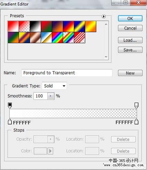The height and width of the screenshot is (170, 147).
Task: Open the Gradient Type Solid dropdown
Action: click(x=54, y=86)
